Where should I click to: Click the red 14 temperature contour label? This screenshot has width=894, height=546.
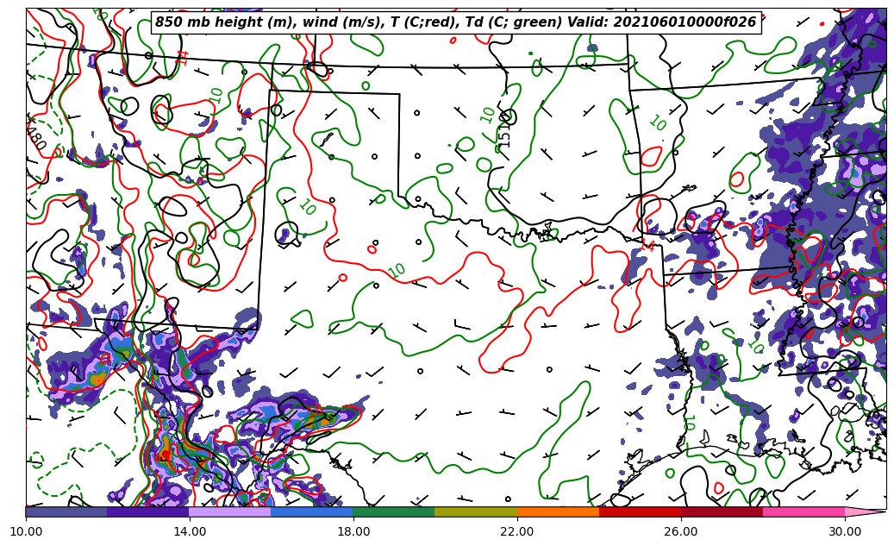(182, 58)
